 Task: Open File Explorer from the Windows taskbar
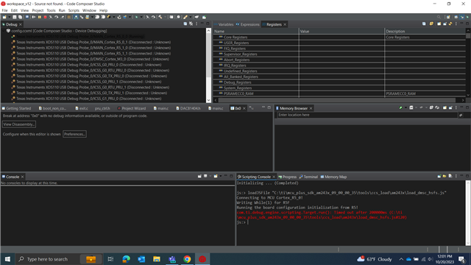pos(157,259)
